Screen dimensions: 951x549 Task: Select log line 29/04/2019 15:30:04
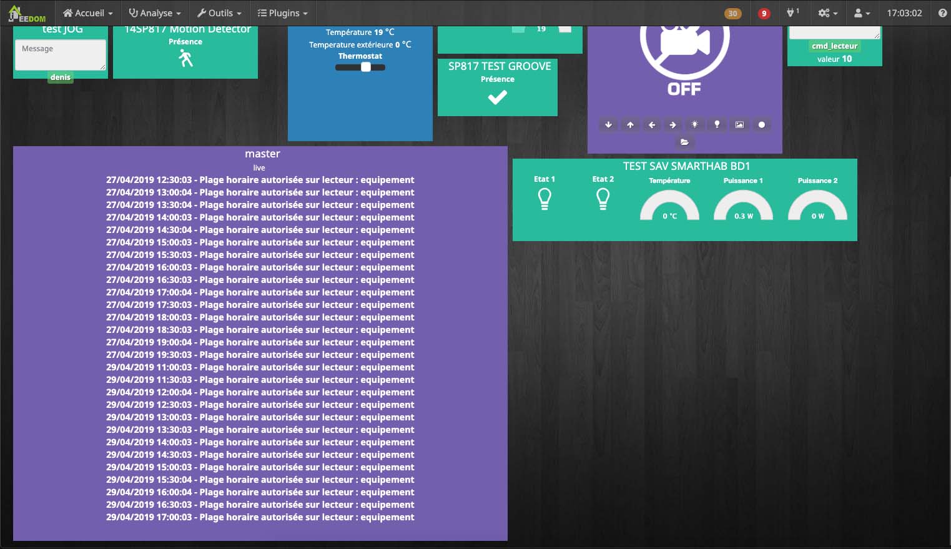coord(260,480)
